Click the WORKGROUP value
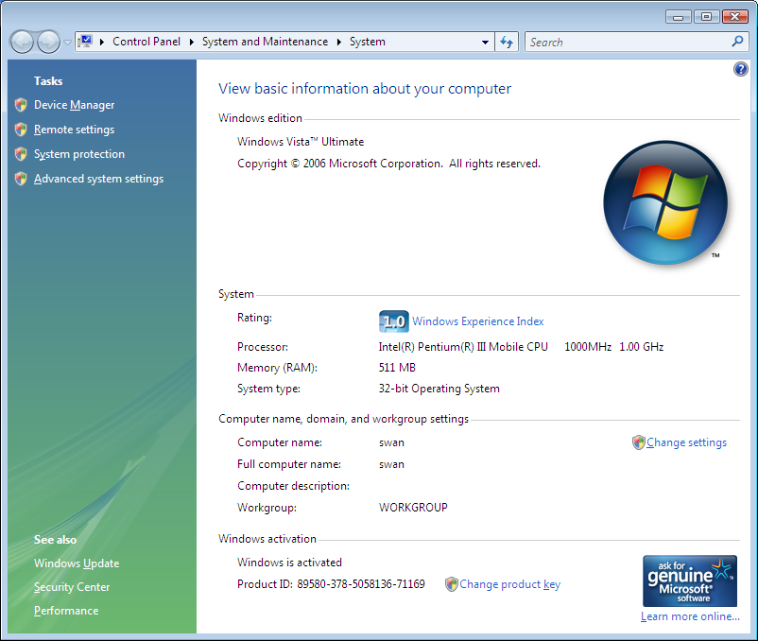Image resolution: width=758 pixels, height=641 pixels. [x=413, y=508]
